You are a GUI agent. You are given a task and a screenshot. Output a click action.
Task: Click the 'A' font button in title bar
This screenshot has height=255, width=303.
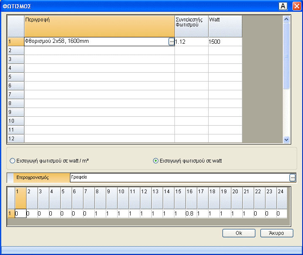(283, 6)
